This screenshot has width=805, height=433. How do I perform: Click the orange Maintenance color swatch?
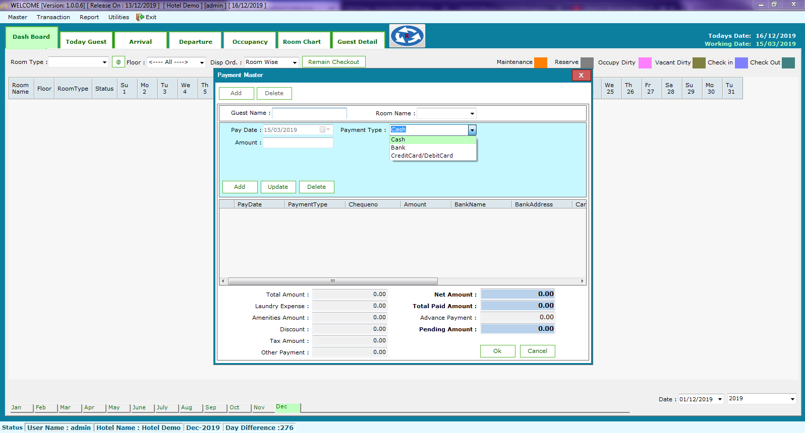click(541, 62)
